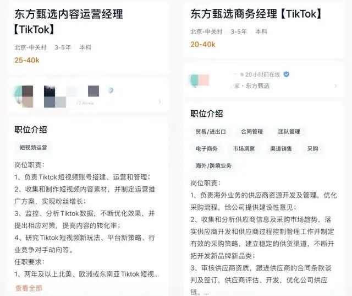The width and height of the screenshot is (352, 296).
Task: Open recruiter profile chevron on right card
Action: [336, 85]
